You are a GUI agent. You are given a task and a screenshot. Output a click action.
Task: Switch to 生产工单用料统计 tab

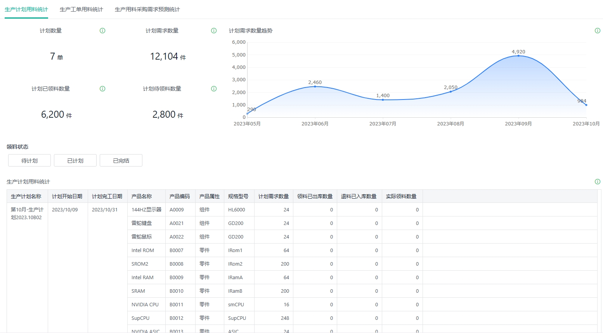[81, 9]
